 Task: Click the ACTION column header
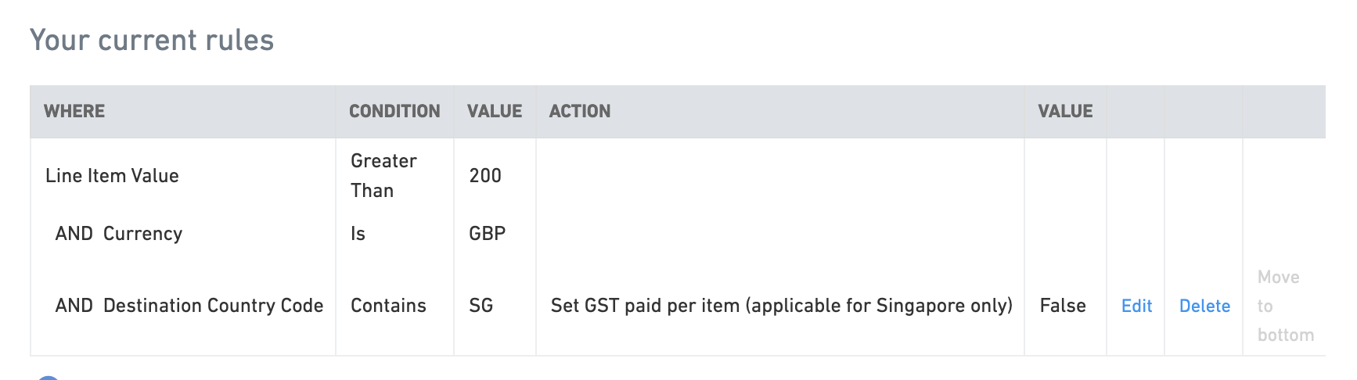pyautogui.click(x=580, y=111)
